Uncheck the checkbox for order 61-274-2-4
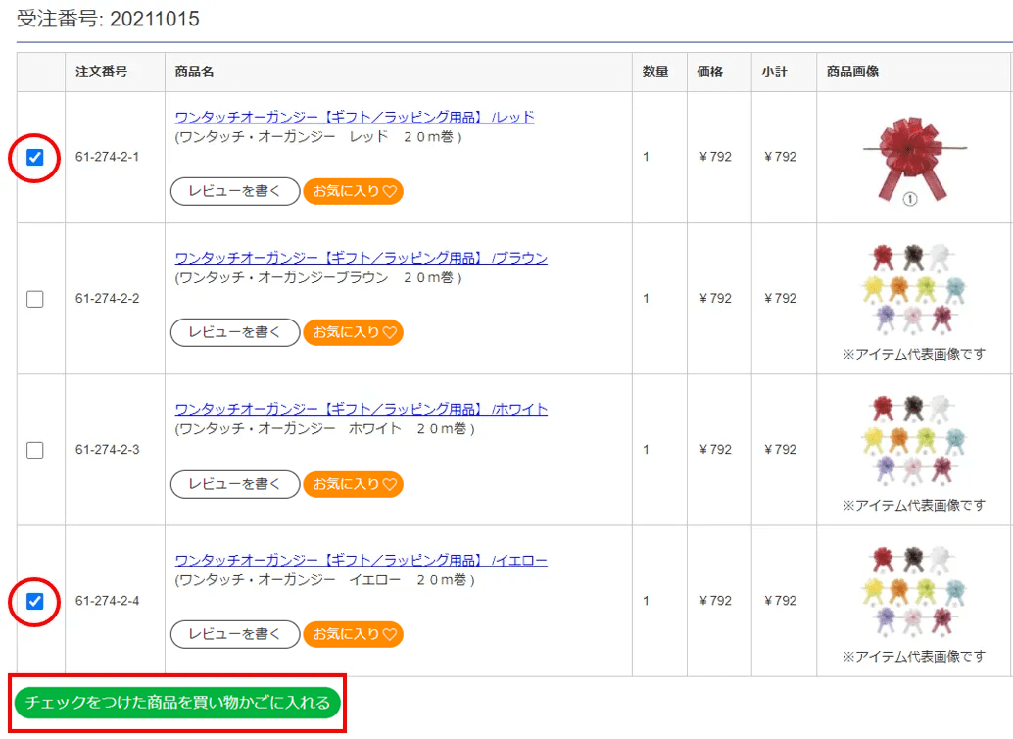 [x=35, y=601]
